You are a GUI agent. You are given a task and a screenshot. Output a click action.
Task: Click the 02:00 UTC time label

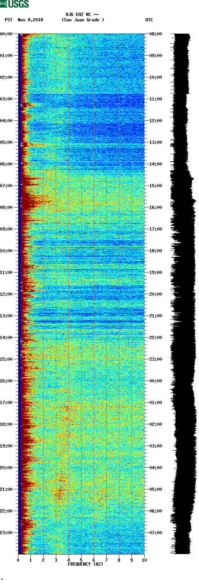coord(156,424)
